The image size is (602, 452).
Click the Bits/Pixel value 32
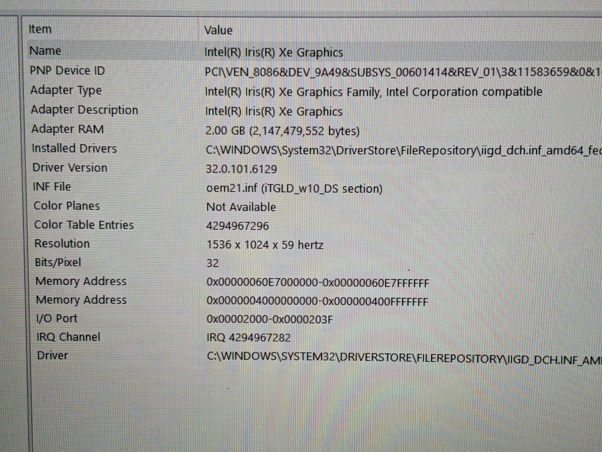point(213,263)
